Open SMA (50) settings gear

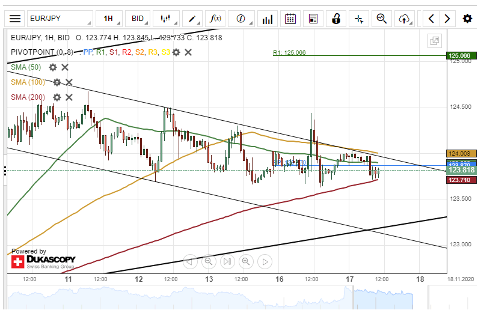click(53, 67)
